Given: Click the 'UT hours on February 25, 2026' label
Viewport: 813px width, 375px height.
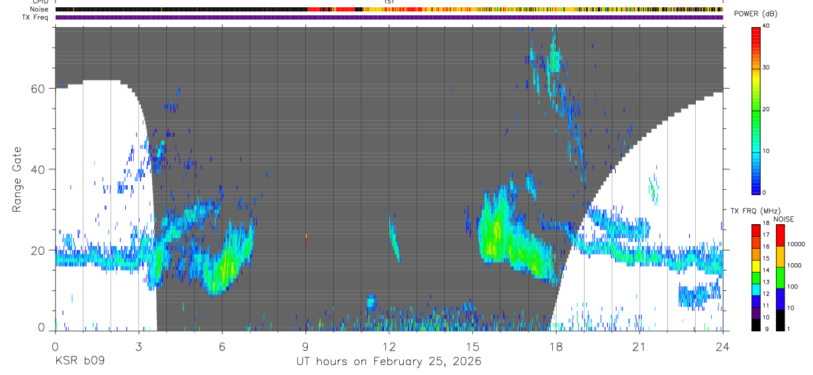Looking at the screenshot, I should pos(389,362).
